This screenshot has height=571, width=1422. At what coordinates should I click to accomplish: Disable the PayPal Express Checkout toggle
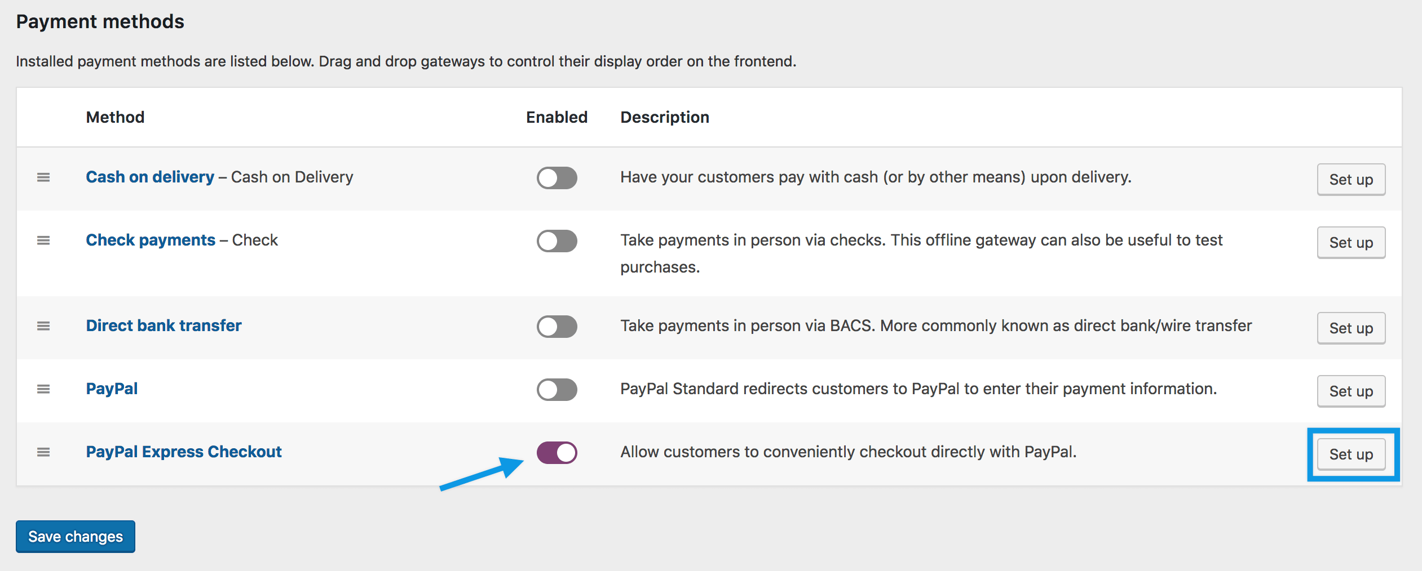(557, 453)
